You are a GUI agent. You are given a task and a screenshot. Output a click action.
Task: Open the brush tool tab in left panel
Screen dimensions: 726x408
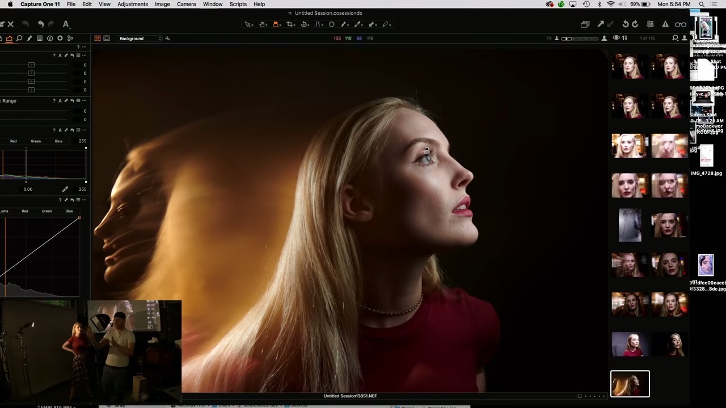tap(29, 39)
